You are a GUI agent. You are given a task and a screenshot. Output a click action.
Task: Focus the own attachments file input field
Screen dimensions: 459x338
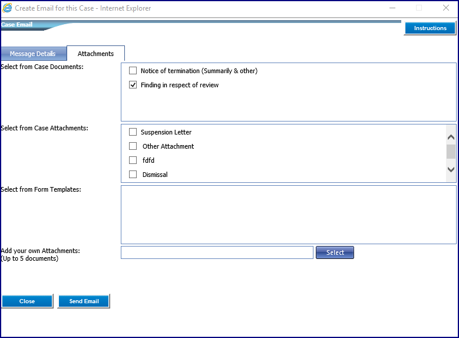coord(217,252)
